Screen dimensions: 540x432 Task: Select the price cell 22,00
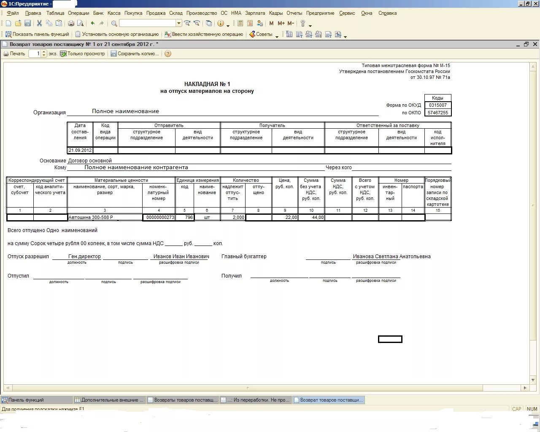tap(285, 217)
